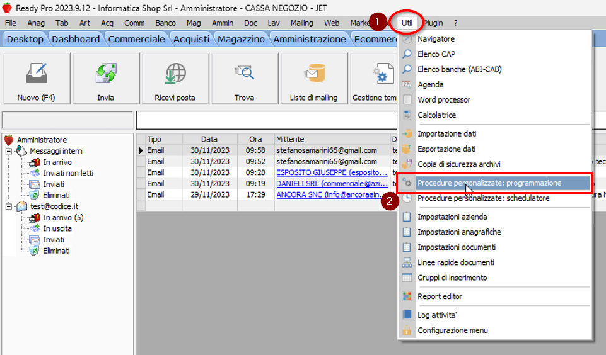Switch to the Dashboard tab
The height and width of the screenshot is (355, 606).
[x=76, y=40]
